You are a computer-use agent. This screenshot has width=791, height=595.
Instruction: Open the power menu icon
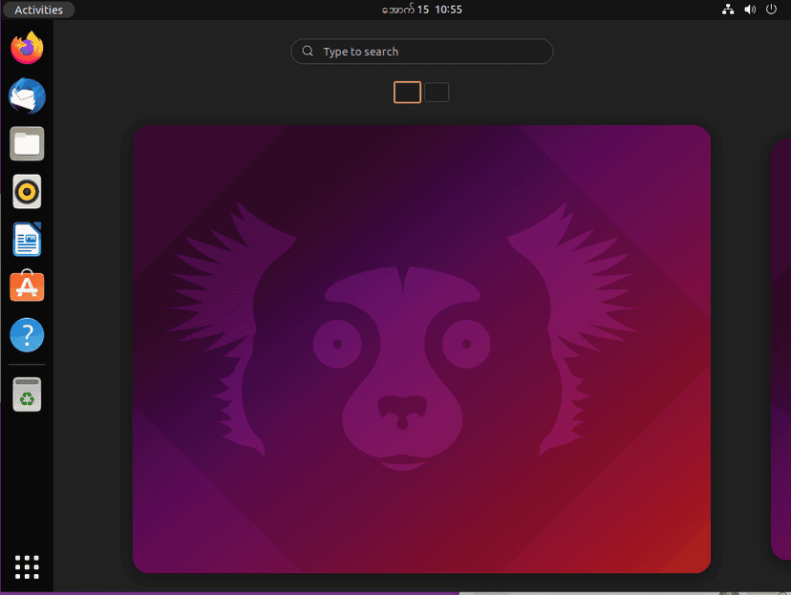pyautogui.click(x=771, y=10)
